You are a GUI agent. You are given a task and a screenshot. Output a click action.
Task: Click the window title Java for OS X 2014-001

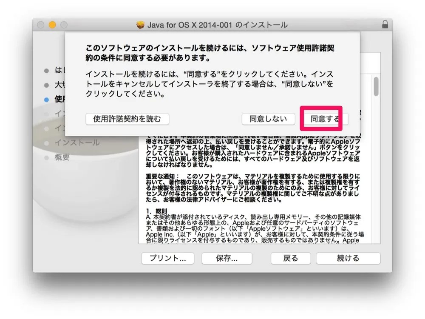[x=217, y=25]
